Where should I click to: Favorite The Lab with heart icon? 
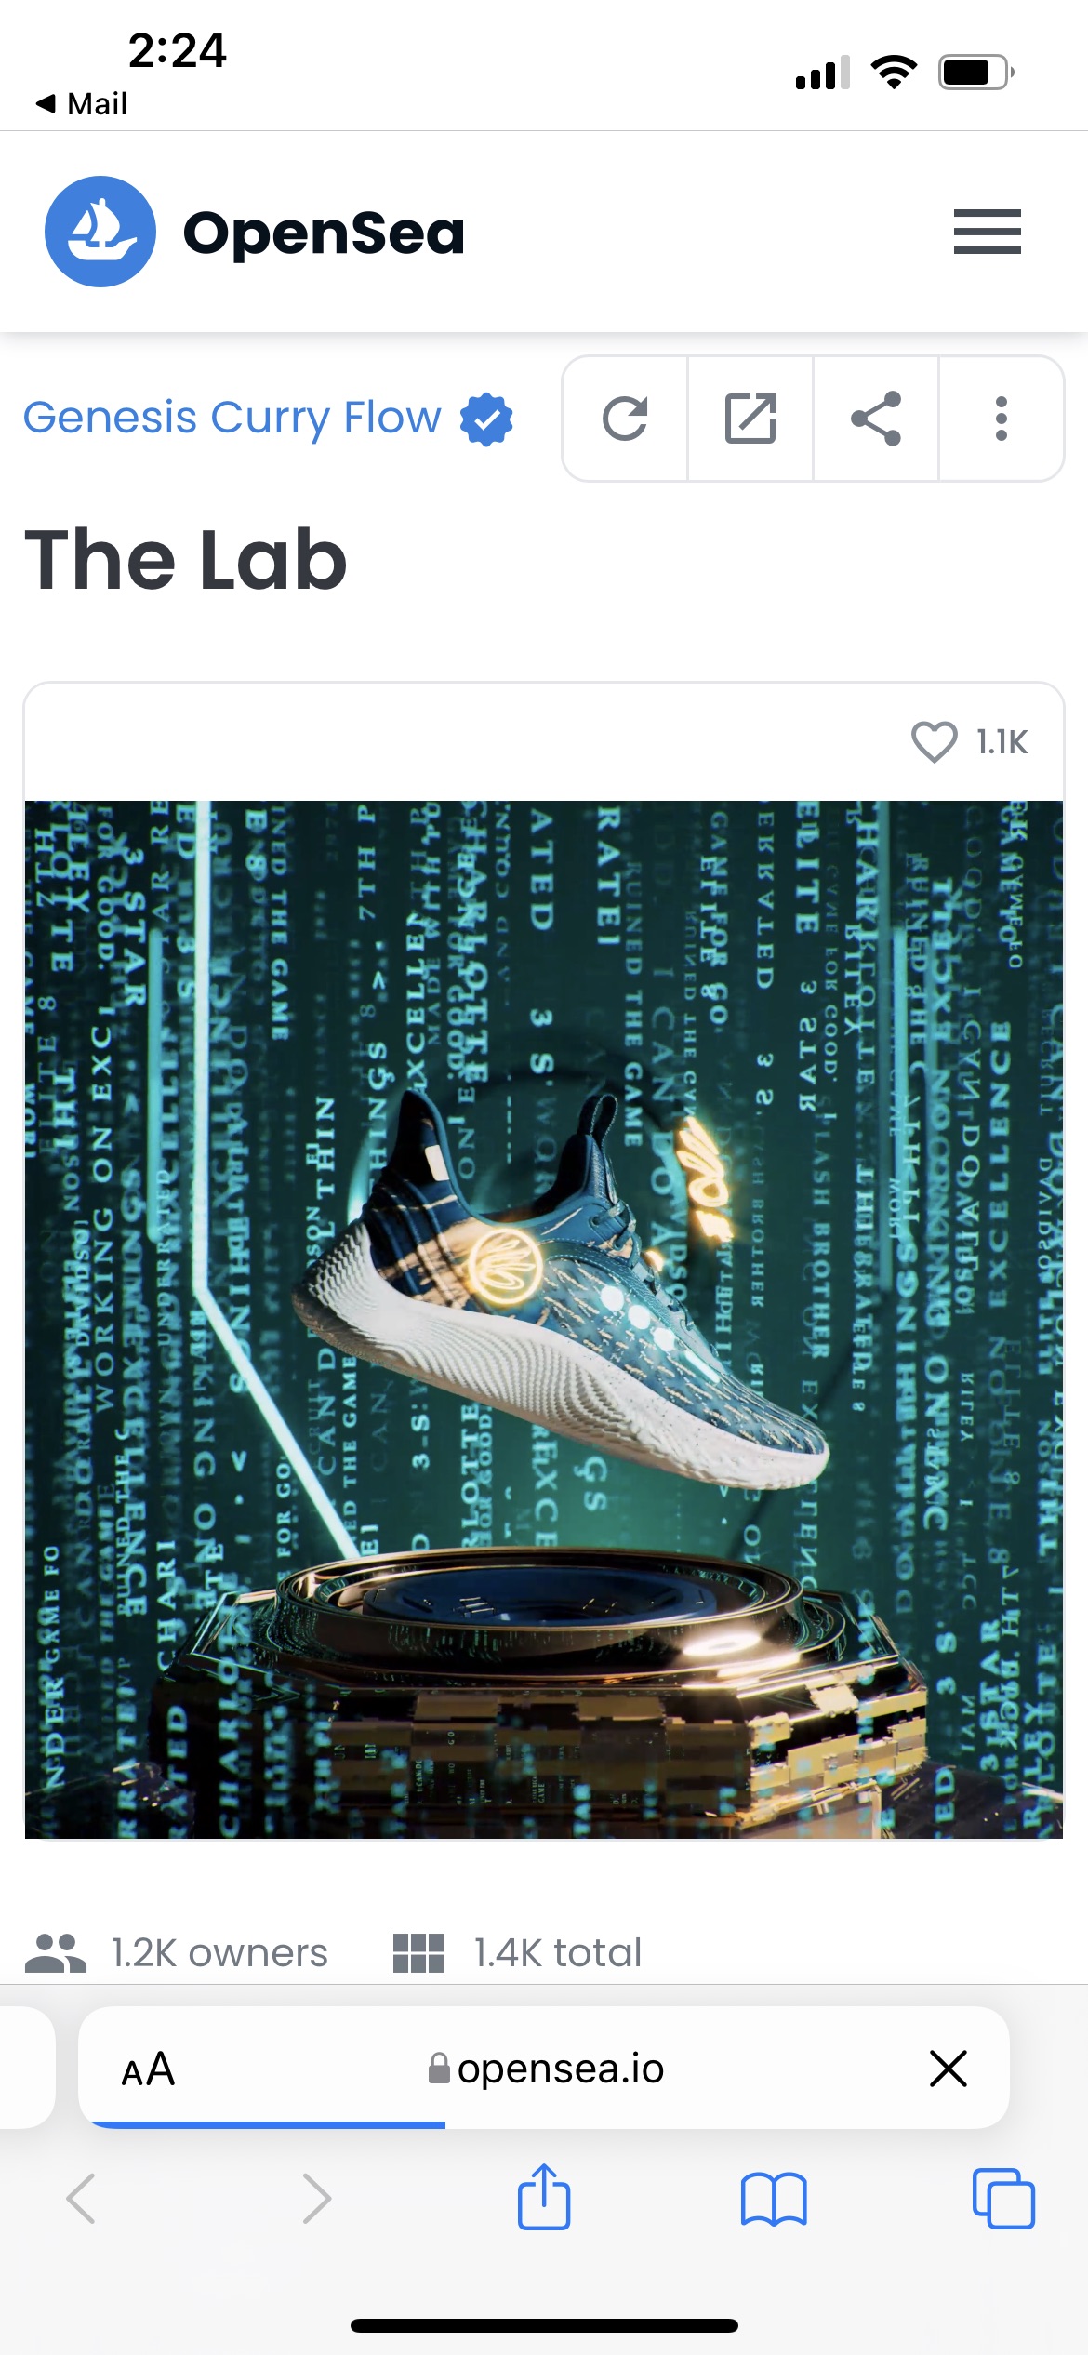(x=934, y=742)
